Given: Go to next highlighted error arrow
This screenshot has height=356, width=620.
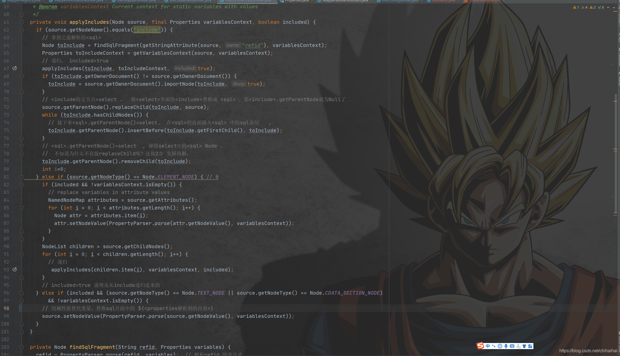Looking at the screenshot, I should click(614, 7).
